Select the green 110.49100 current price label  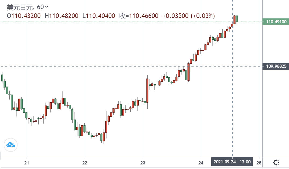[x=275, y=22]
